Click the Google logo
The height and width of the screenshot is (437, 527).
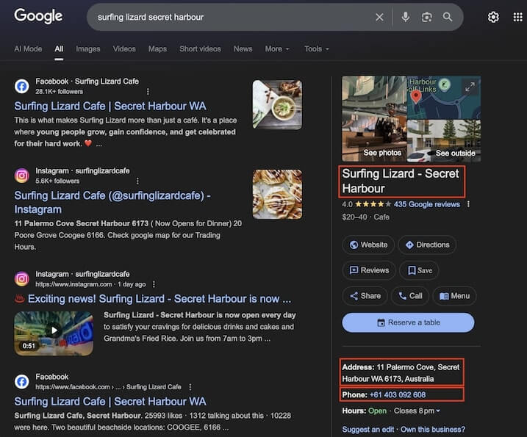point(38,16)
